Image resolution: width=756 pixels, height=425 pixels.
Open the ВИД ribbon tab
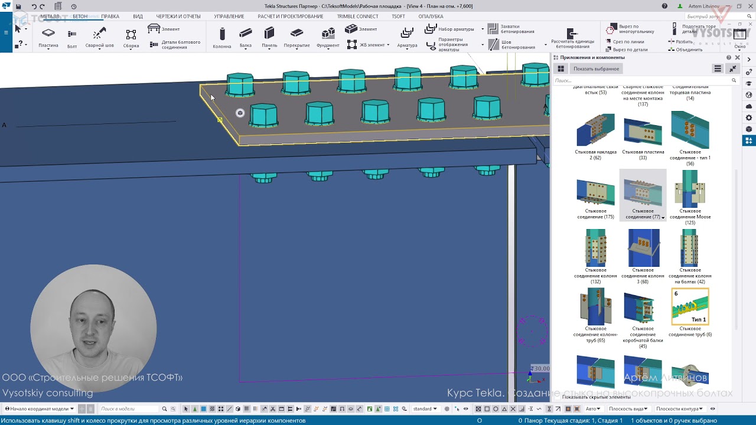coord(138,17)
